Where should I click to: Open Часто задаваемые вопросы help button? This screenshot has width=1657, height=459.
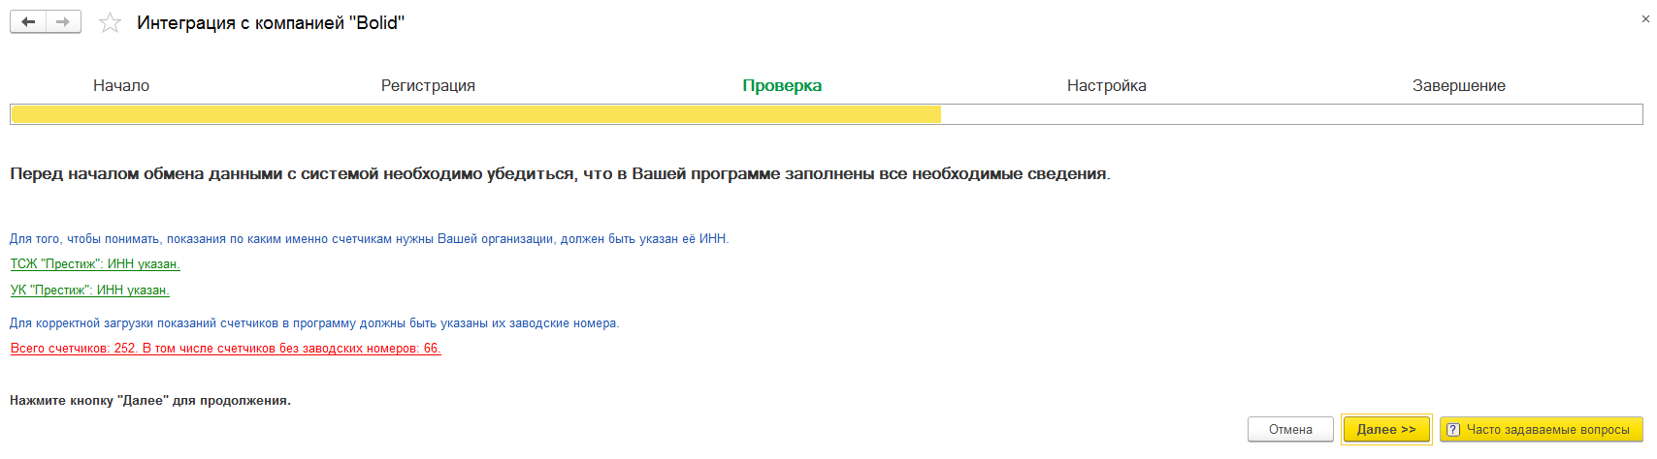coord(1542,429)
